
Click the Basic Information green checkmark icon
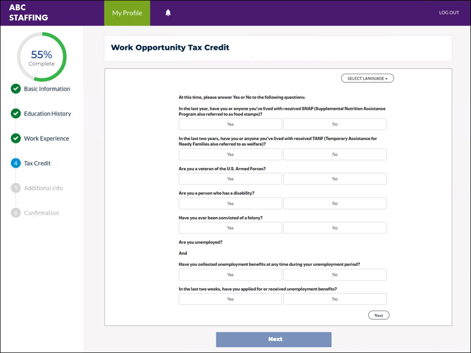(x=16, y=89)
